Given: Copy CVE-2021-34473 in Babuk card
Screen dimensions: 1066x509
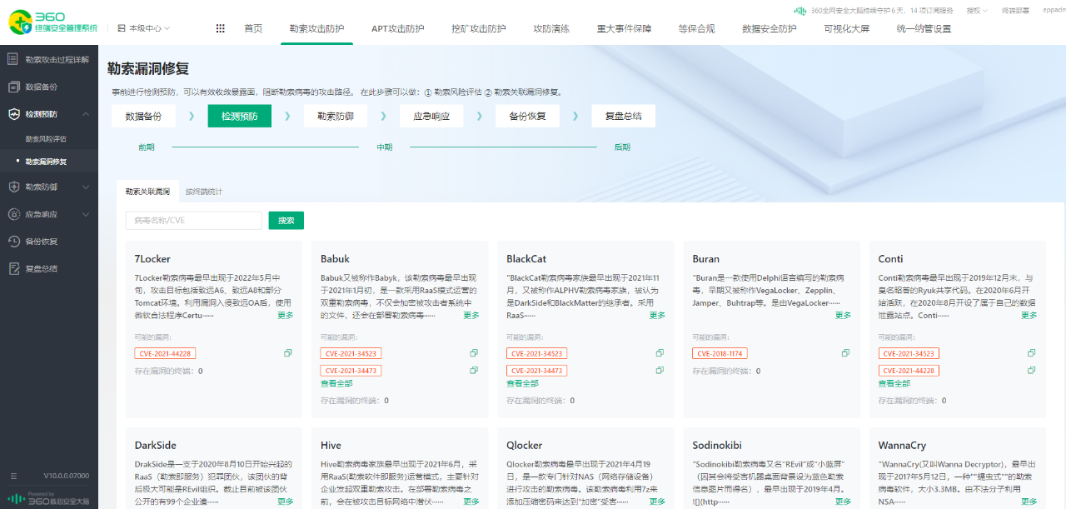Looking at the screenshot, I should (474, 370).
